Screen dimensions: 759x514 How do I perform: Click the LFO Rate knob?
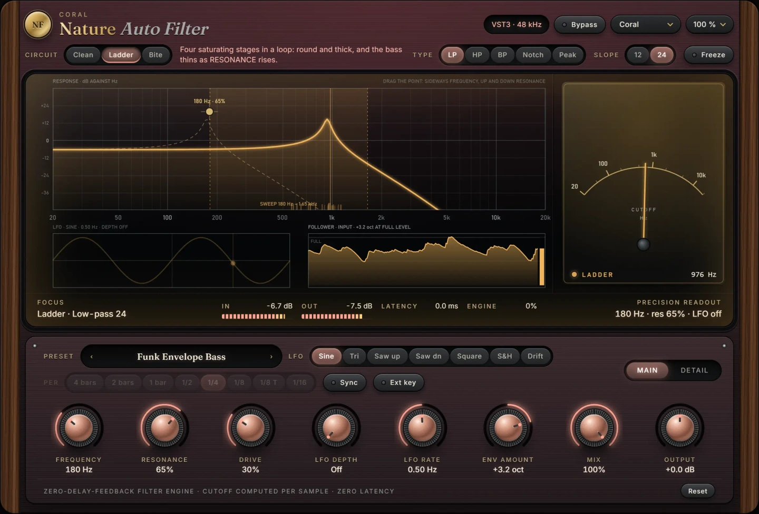pos(422,427)
